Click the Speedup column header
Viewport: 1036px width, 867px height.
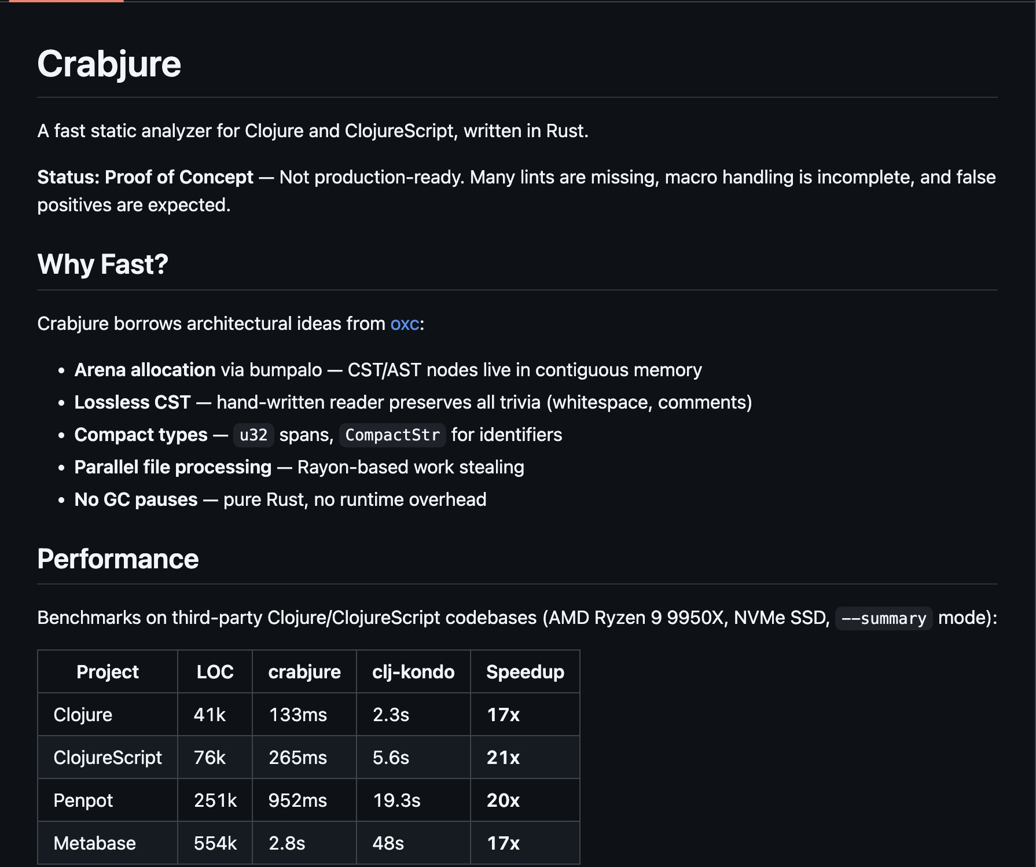(x=525, y=671)
